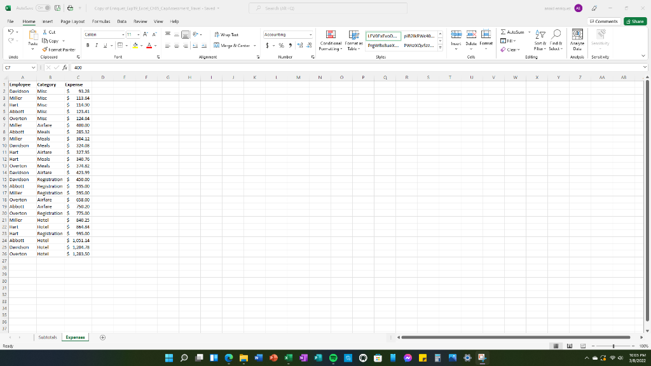
Task: Add a new sheet with plus icon
Action: pos(102,337)
